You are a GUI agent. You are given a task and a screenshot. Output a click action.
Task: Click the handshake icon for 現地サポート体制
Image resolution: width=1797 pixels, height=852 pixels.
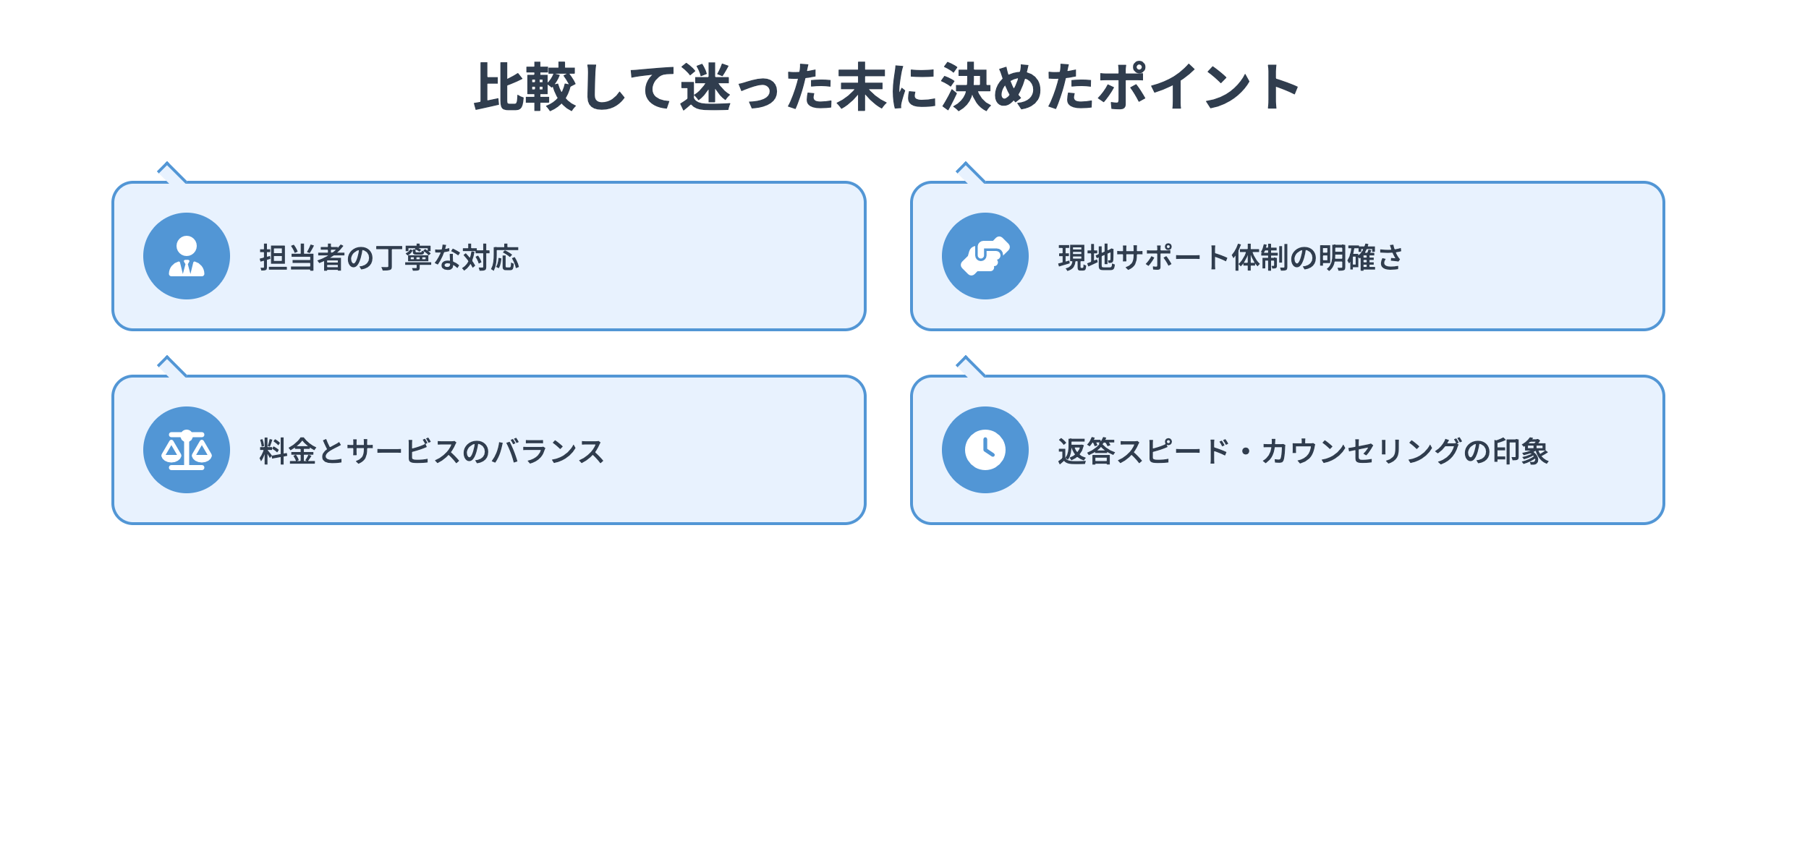pos(985,256)
